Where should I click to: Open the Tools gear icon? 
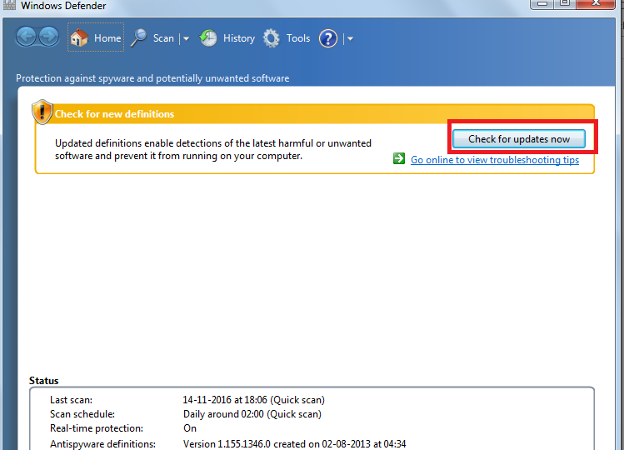tap(272, 38)
